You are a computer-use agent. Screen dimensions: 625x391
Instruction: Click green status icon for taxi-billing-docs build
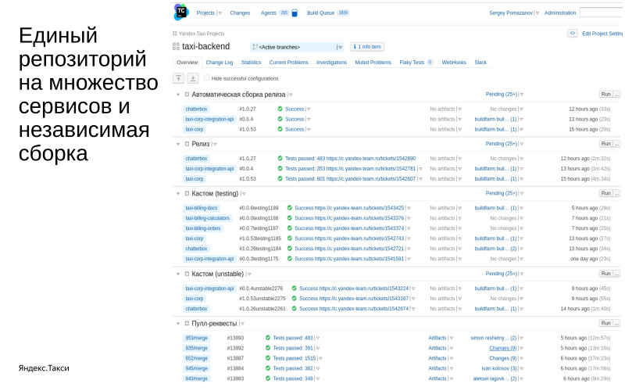point(289,208)
